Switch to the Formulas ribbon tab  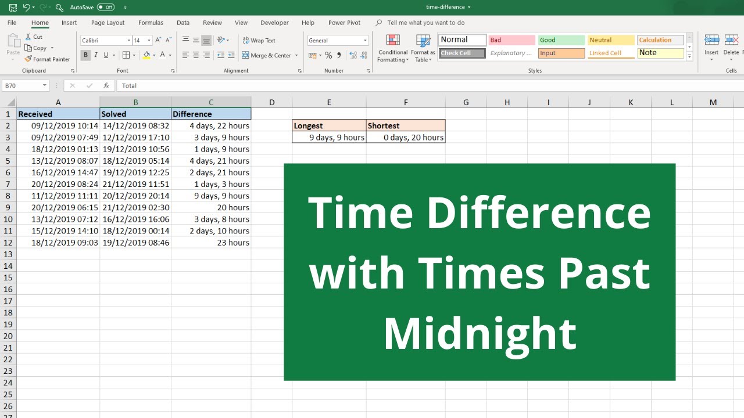pyautogui.click(x=151, y=23)
